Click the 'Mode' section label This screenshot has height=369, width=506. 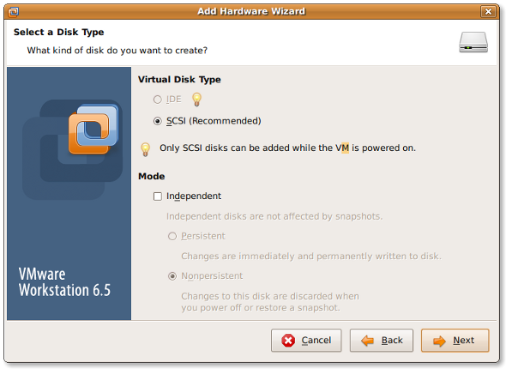151,176
